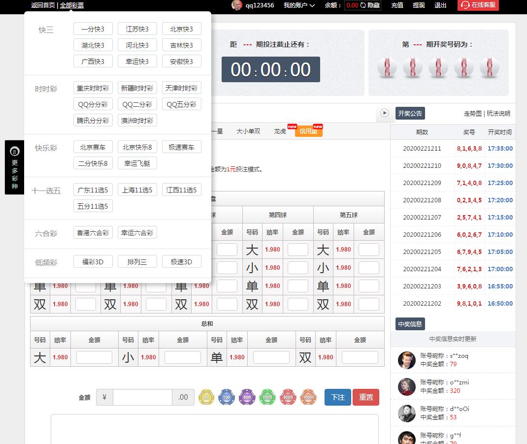Expand the 我的账户 dropdown
The image size is (527, 444).
pos(299,5)
